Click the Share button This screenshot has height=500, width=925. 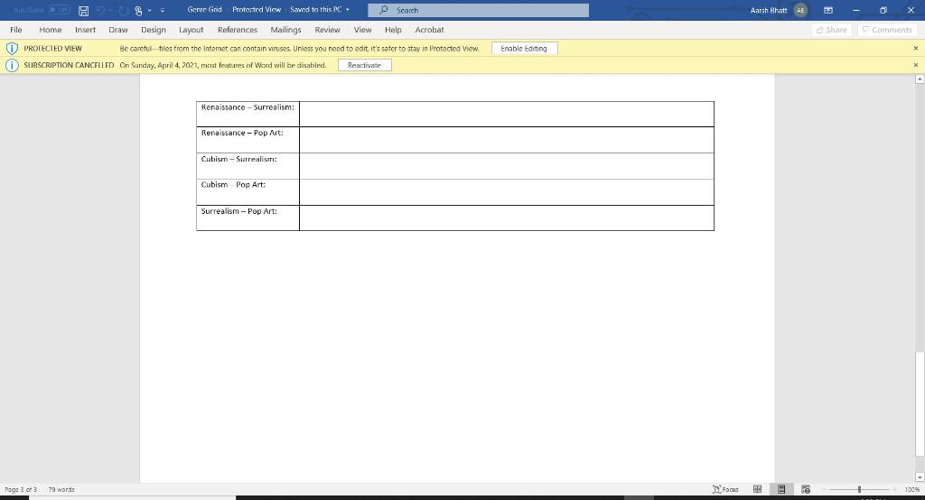click(831, 30)
